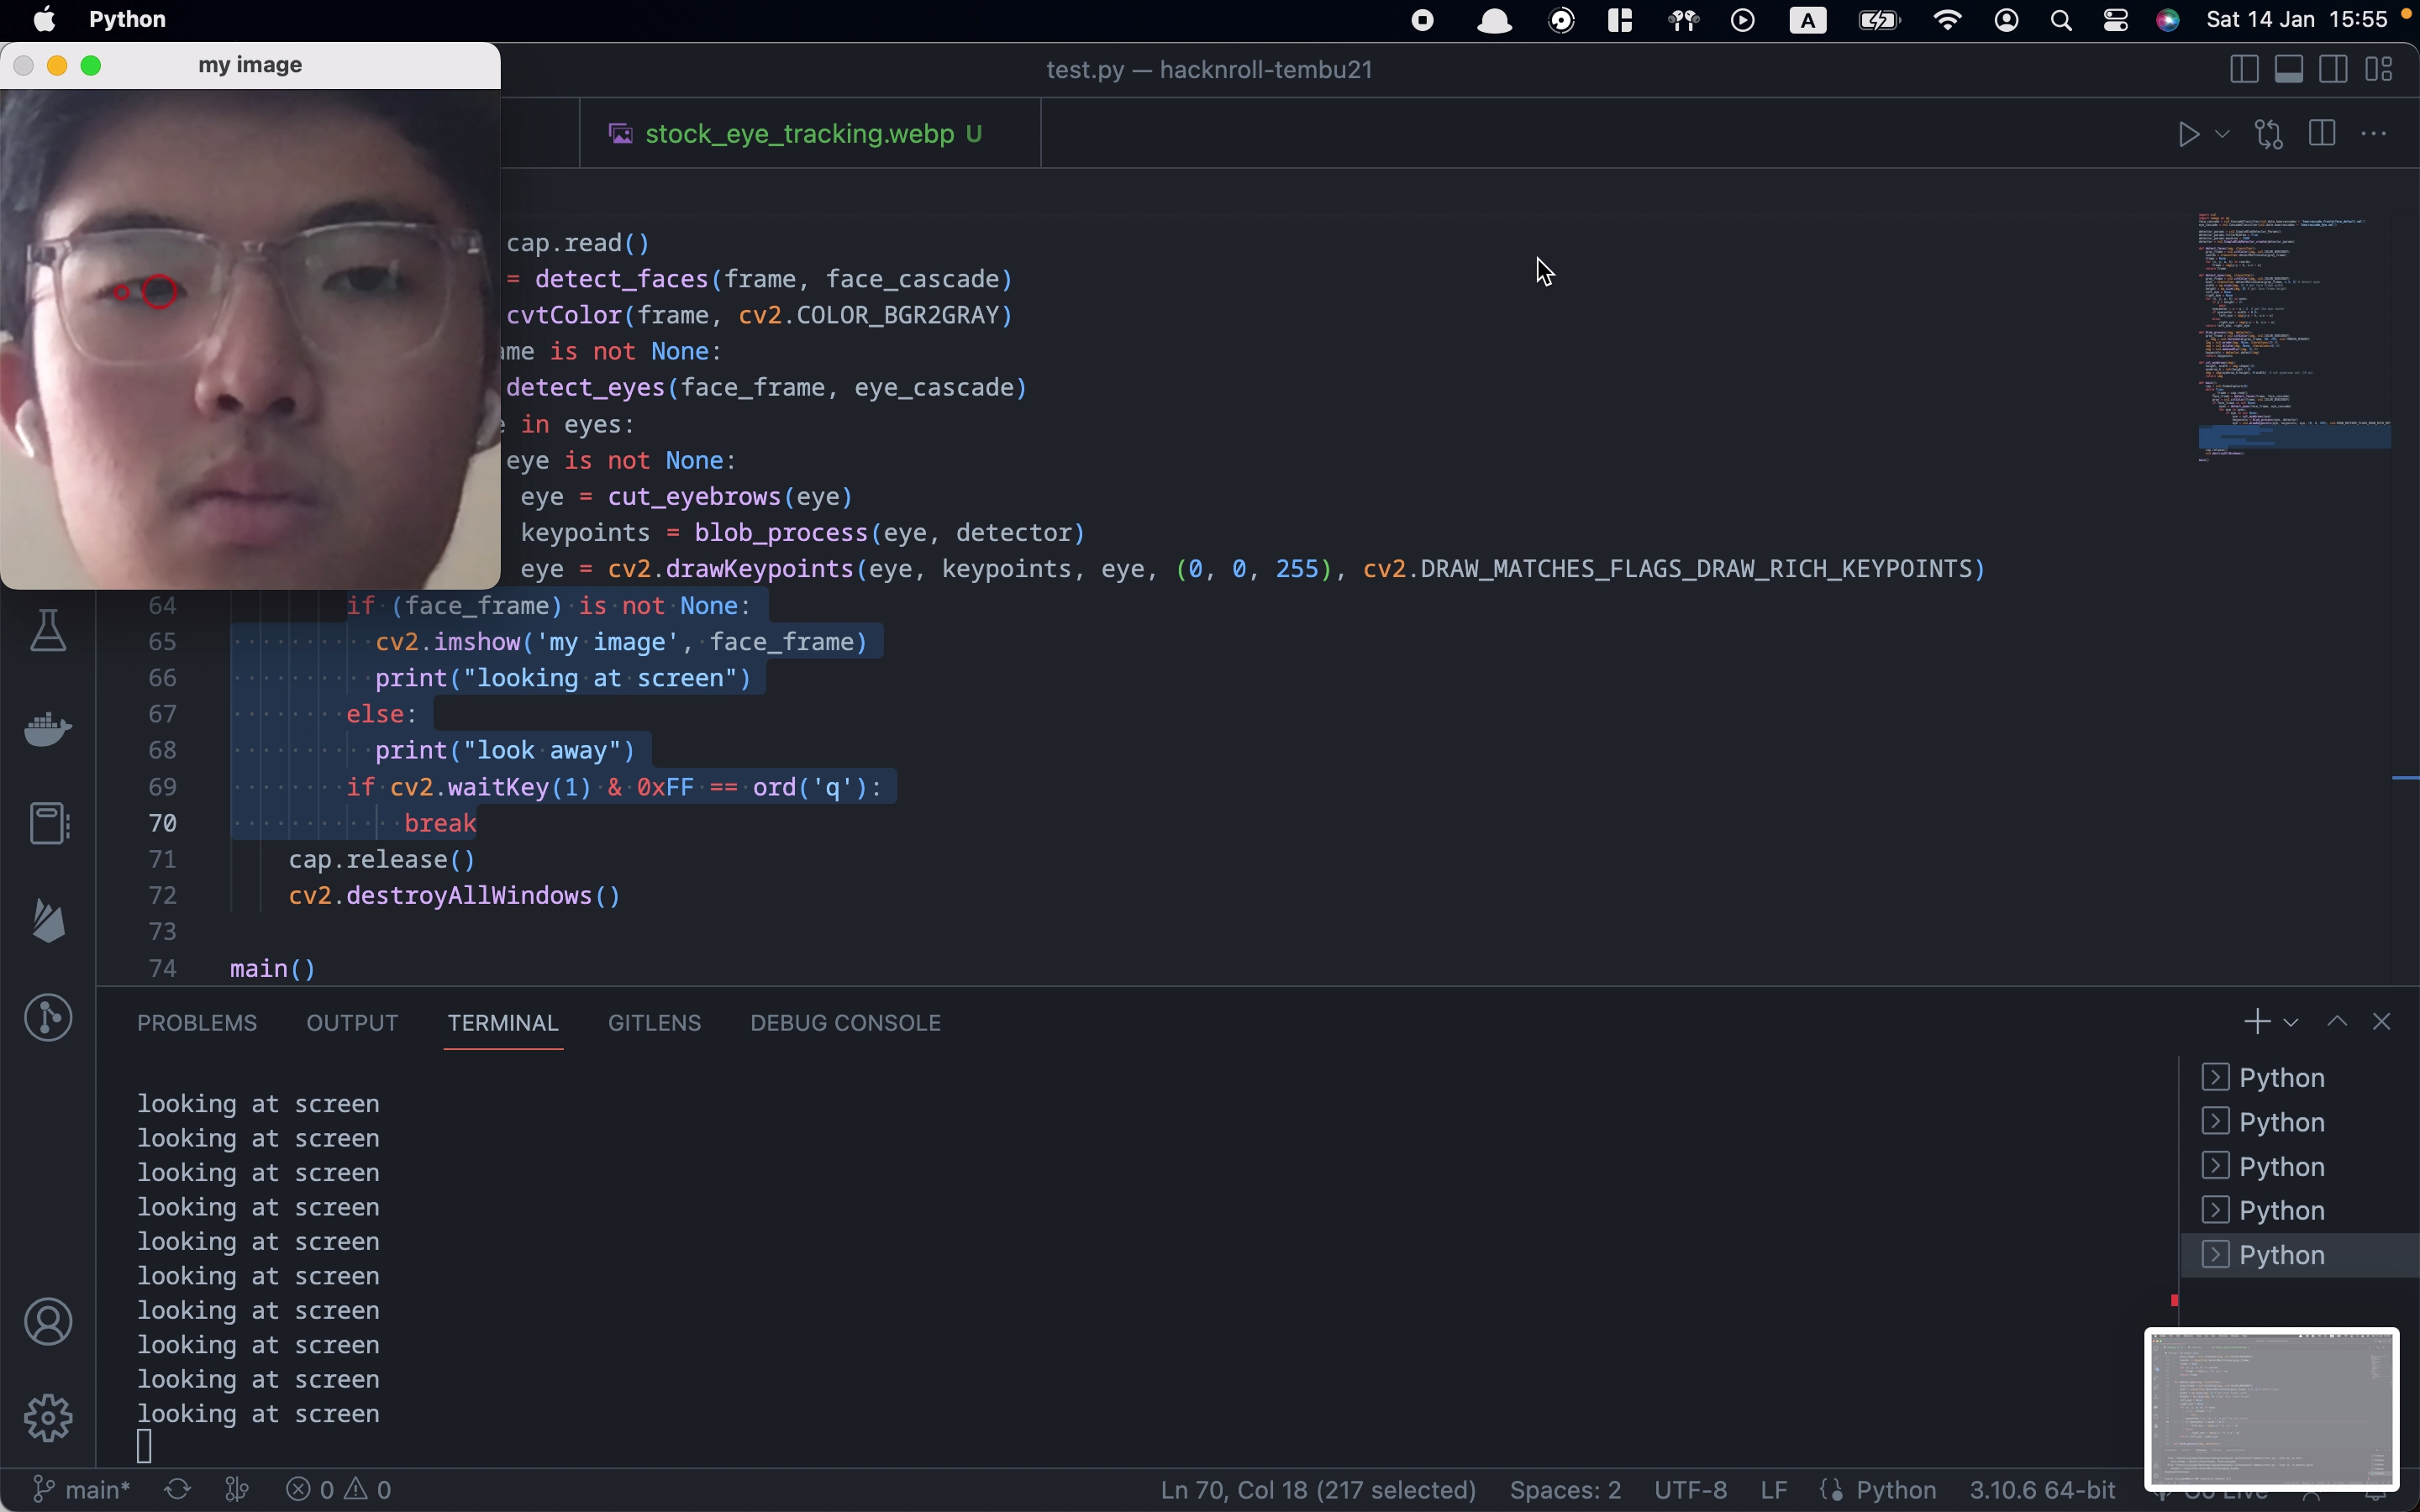This screenshot has width=2420, height=1512.
Task: Open the Docker extension in activity bar
Action: 48,728
